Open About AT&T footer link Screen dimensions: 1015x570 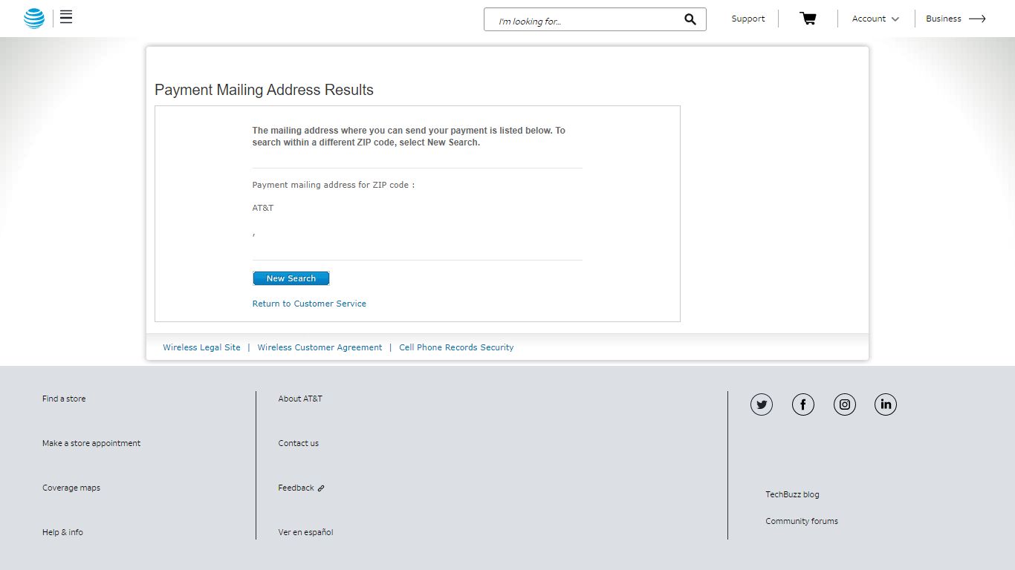coord(300,399)
